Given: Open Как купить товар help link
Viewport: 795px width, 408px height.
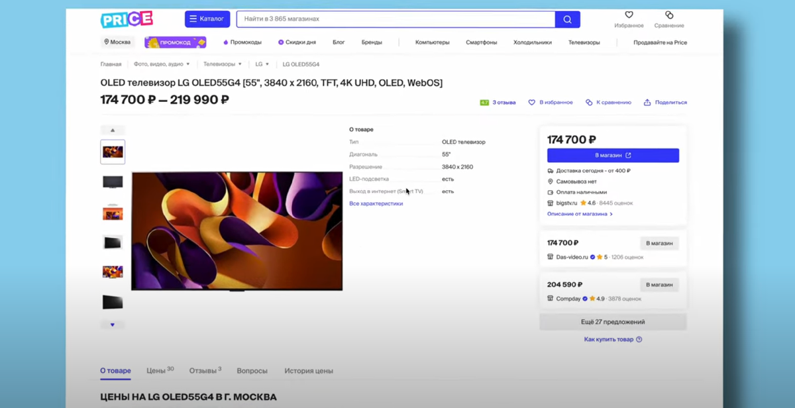Looking at the screenshot, I should coord(613,339).
